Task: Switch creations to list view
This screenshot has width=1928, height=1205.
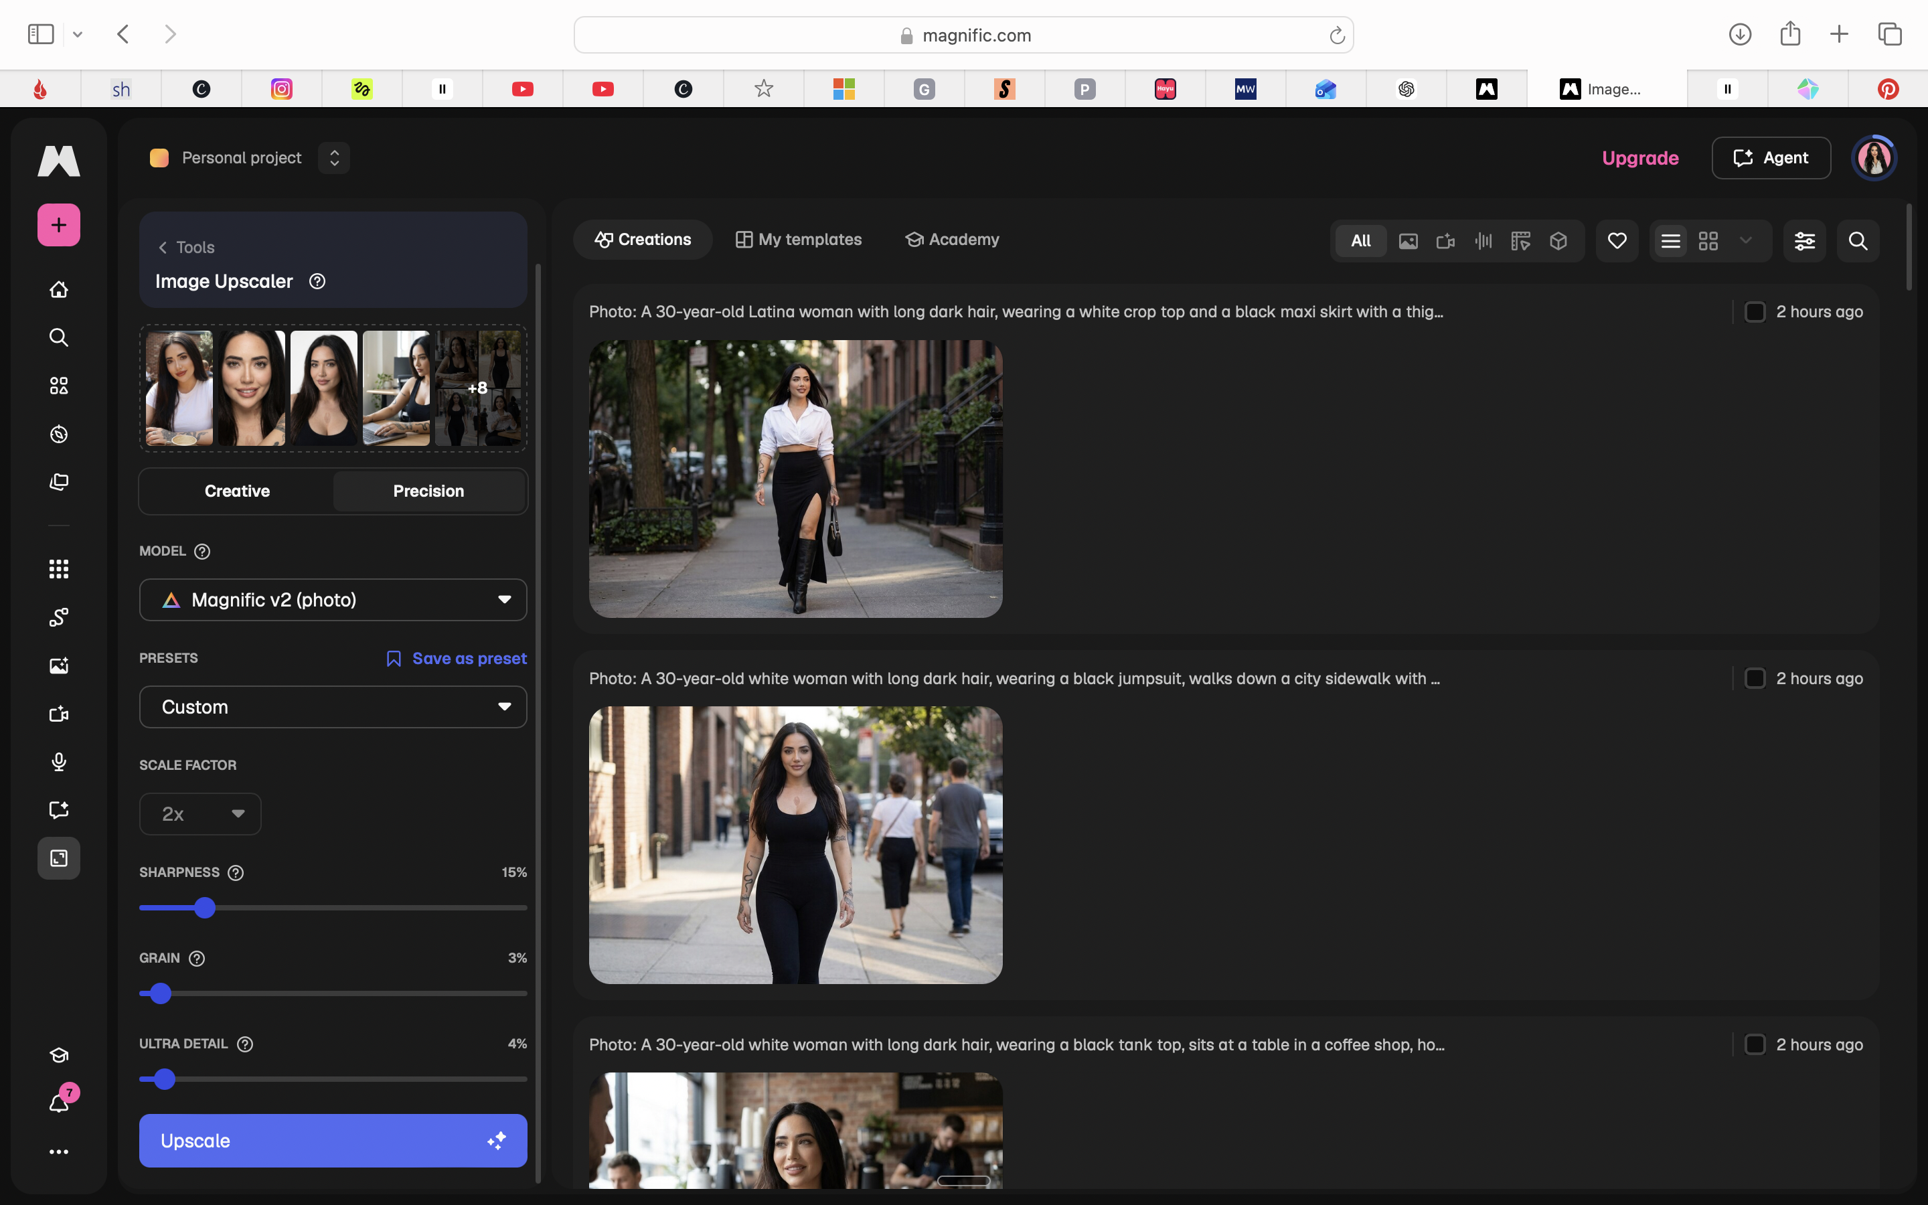Action: click(x=1671, y=241)
